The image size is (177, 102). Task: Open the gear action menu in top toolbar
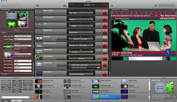click(x=38, y=5)
